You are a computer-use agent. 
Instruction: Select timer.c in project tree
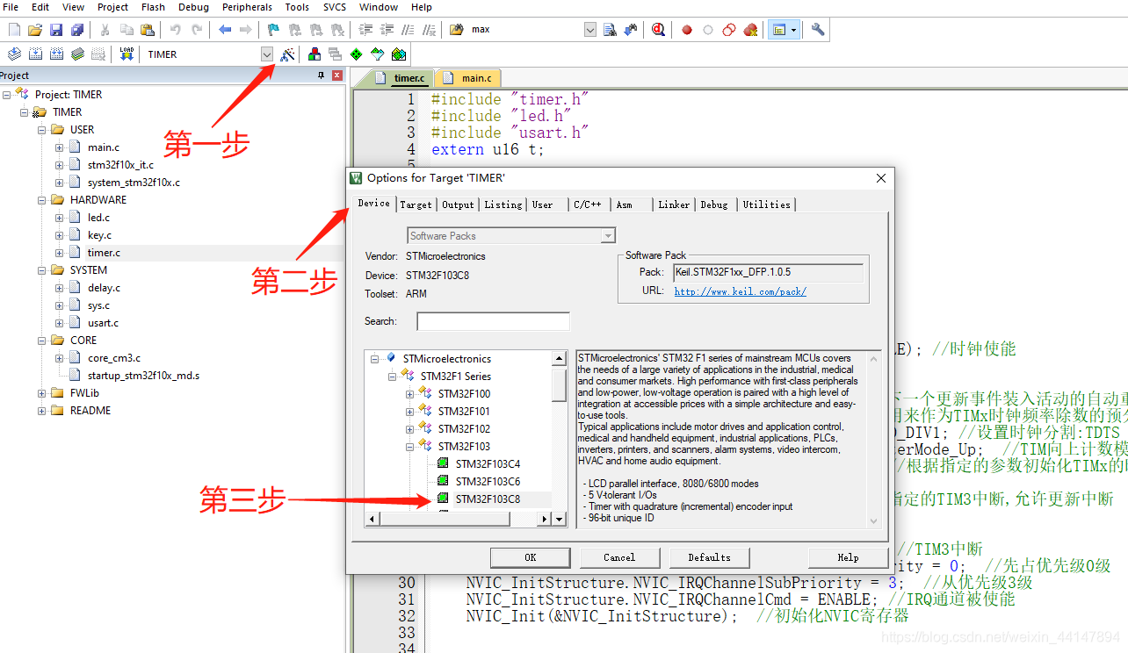pos(104,253)
